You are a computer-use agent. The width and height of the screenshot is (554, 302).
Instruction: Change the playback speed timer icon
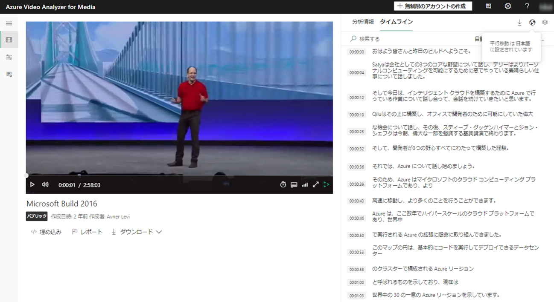tap(283, 185)
